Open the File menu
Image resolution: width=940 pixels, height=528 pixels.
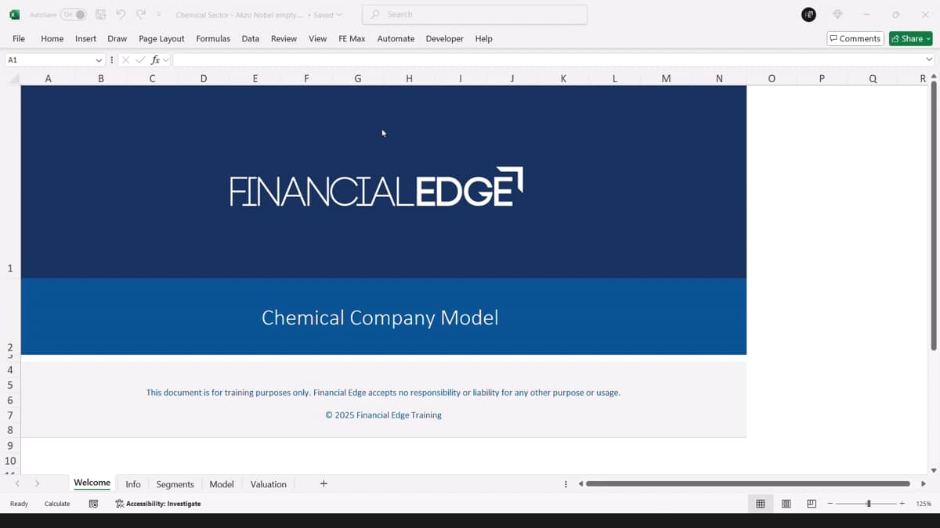19,38
